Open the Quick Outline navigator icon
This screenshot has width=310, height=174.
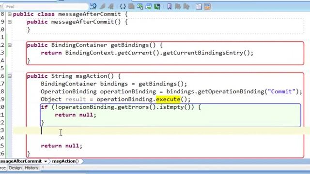[93, 6]
